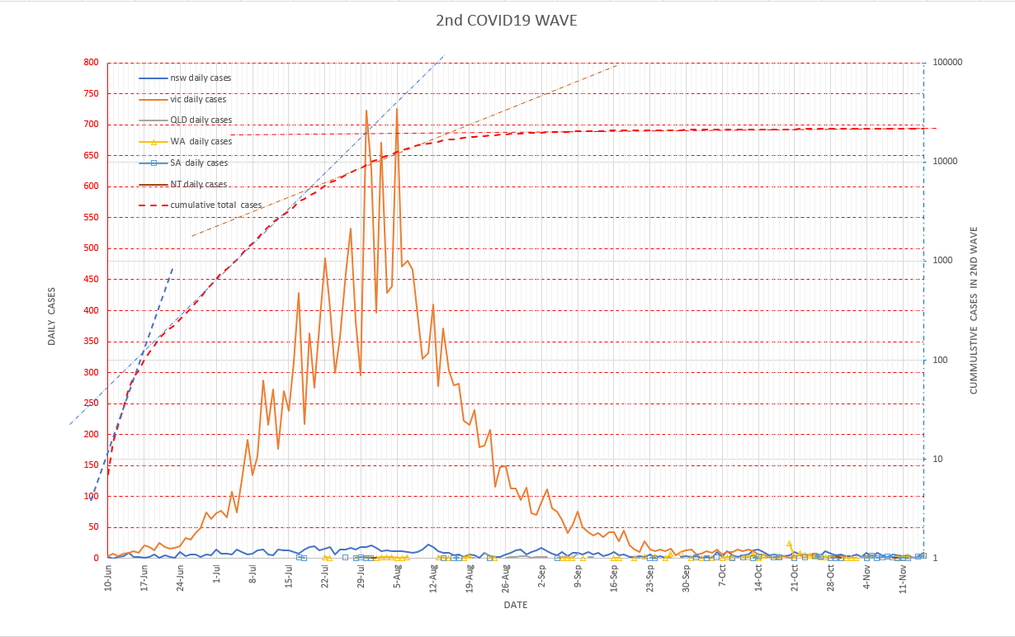
Task: Click the 650 label on the left axis
Action: coord(90,156)
